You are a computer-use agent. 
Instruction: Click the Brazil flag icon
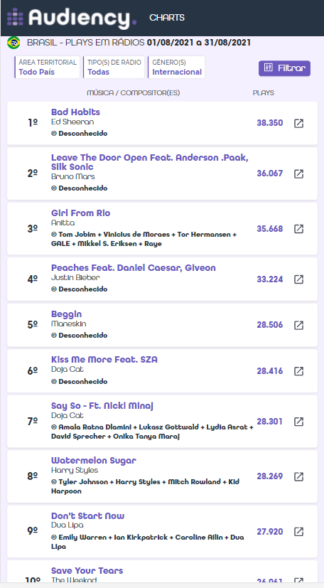click(14, 43)
